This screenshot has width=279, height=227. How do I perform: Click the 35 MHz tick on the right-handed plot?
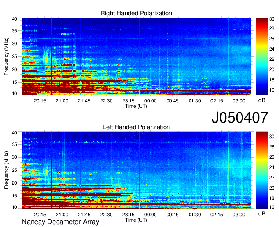pyautogui.click(x=14, y=31)
